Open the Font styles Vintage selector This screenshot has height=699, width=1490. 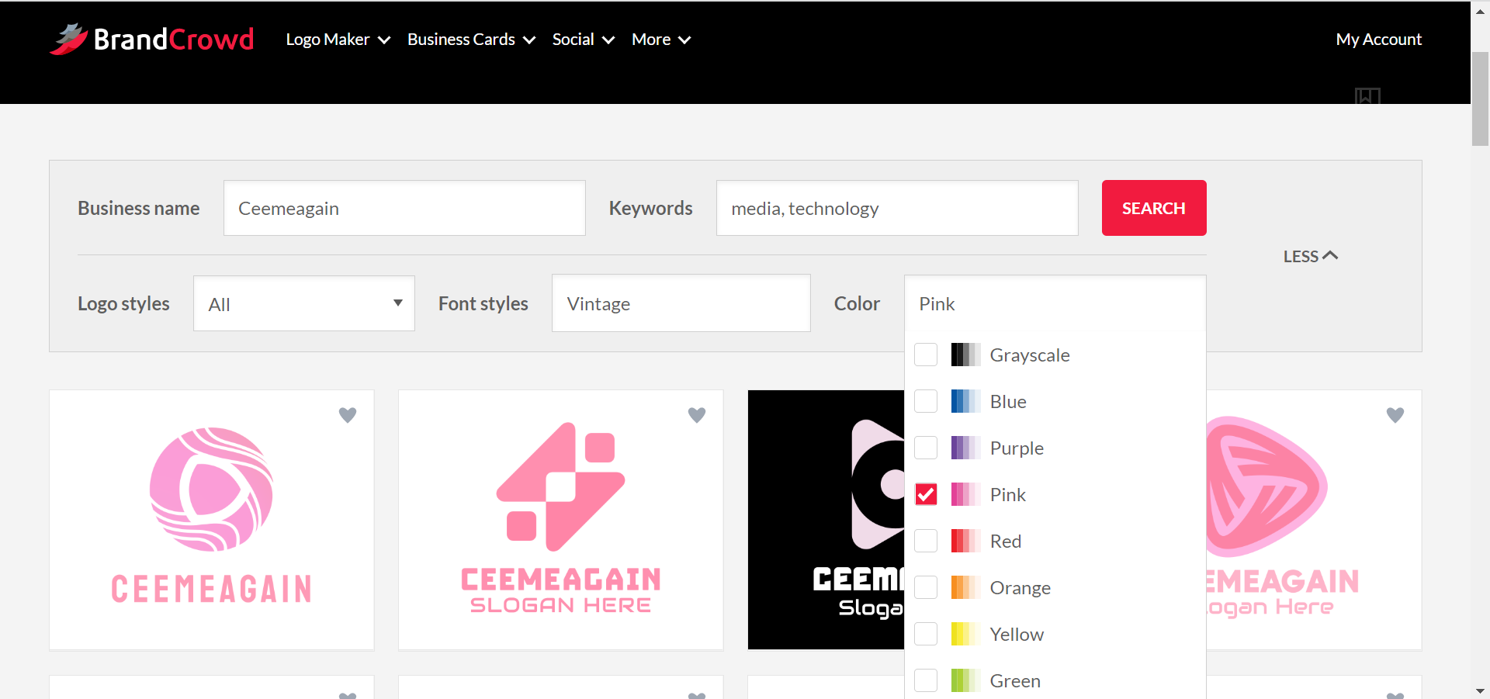pos(681,303)
